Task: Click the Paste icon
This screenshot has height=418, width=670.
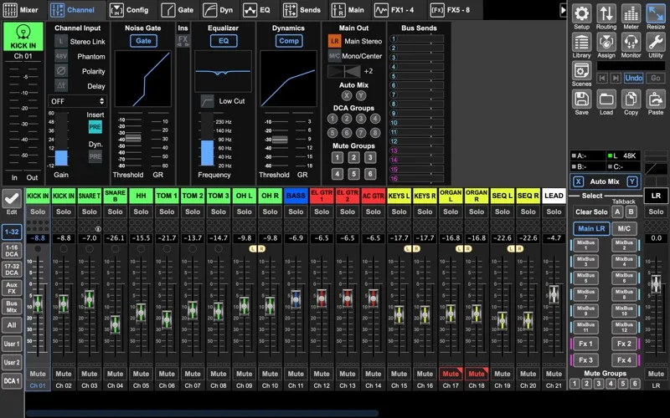Action: 656,99
